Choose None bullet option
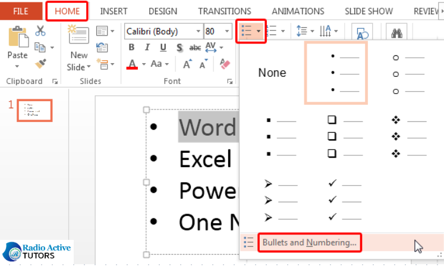This screenshot has height=266, width=444. 272,73
